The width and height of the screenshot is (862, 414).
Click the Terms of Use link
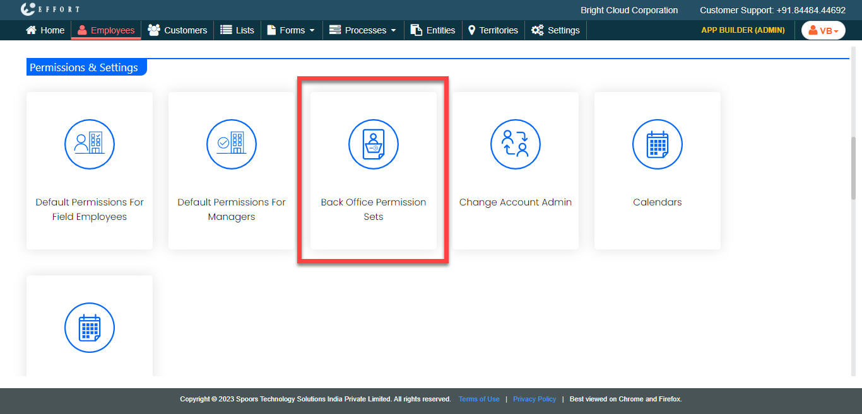pos(479,399)
